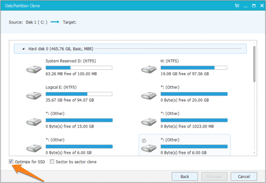Select left 6.00 GB Other partition icon
This screenshot has width=266, height=183.
[x=34, y=149]
